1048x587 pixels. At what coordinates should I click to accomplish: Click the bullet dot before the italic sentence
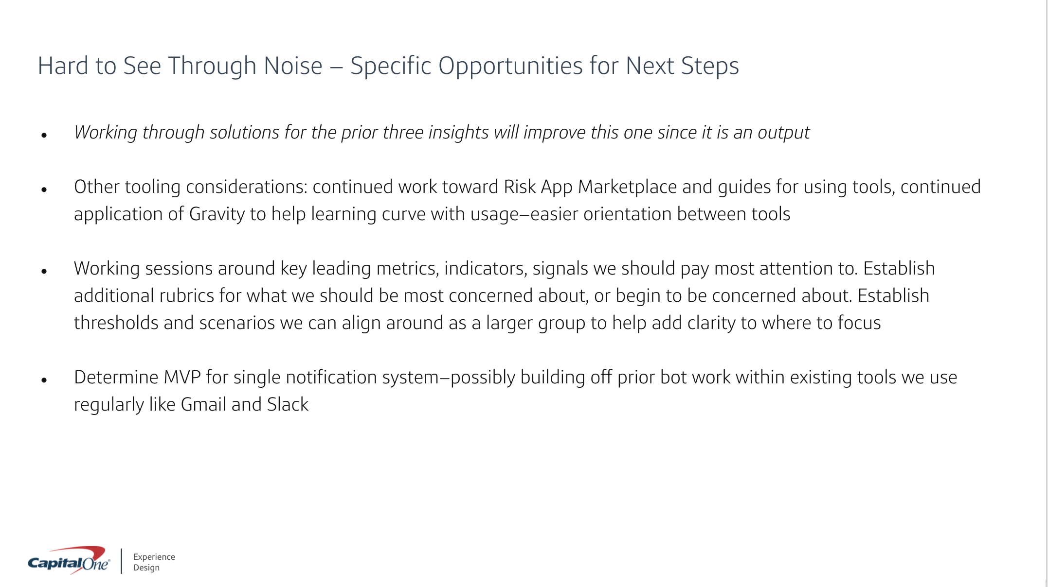pos(44,135)
